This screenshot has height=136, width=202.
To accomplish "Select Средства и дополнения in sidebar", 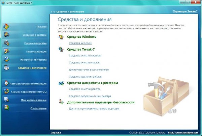I will pos(32,68).
